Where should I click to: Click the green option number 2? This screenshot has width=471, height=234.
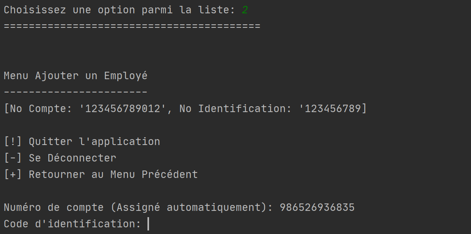245,10
